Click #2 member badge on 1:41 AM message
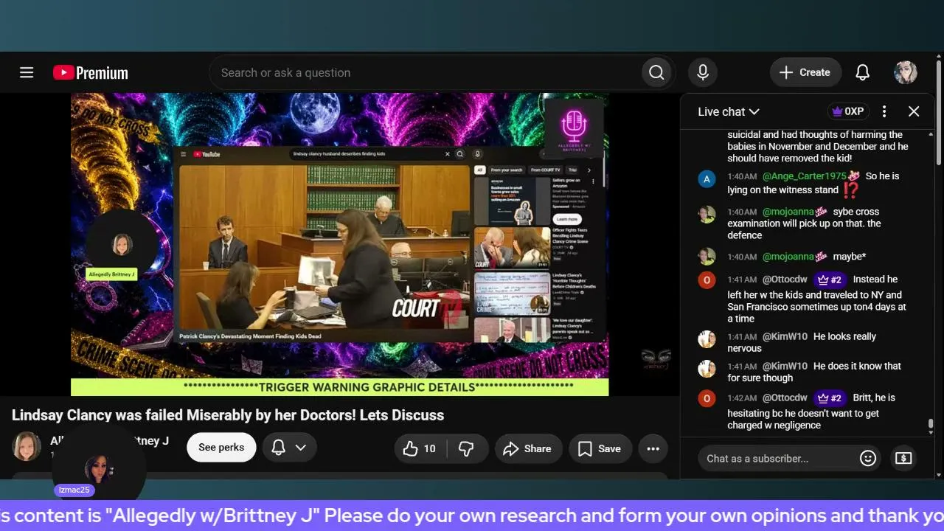 [830, 280]
